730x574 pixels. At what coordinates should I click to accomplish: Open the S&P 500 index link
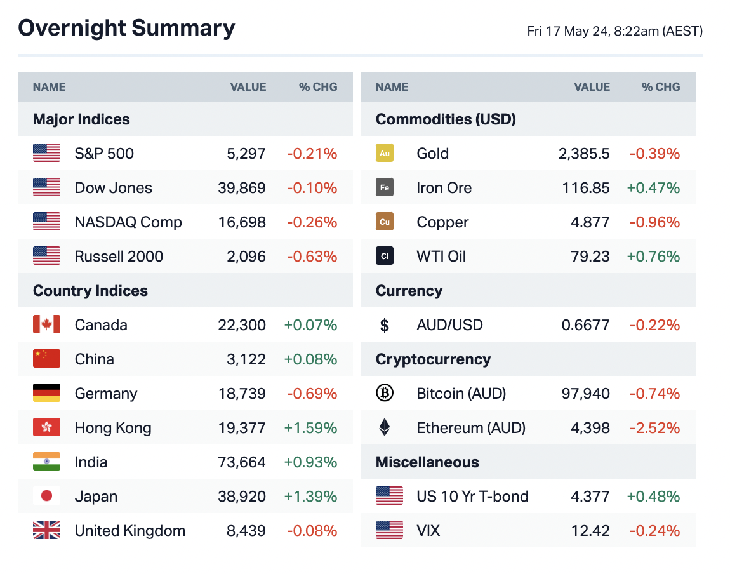coord(104,153)
